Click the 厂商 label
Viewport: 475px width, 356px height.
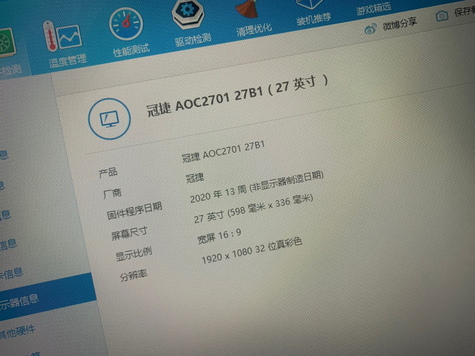pyautogui.click(x=112, y=193)
